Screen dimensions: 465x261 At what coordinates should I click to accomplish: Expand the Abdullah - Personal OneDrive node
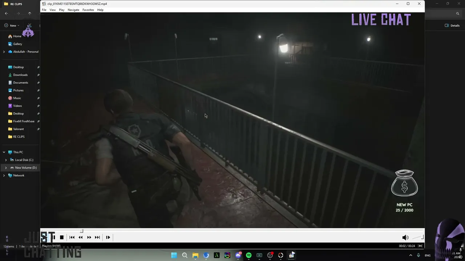[4, 52]
